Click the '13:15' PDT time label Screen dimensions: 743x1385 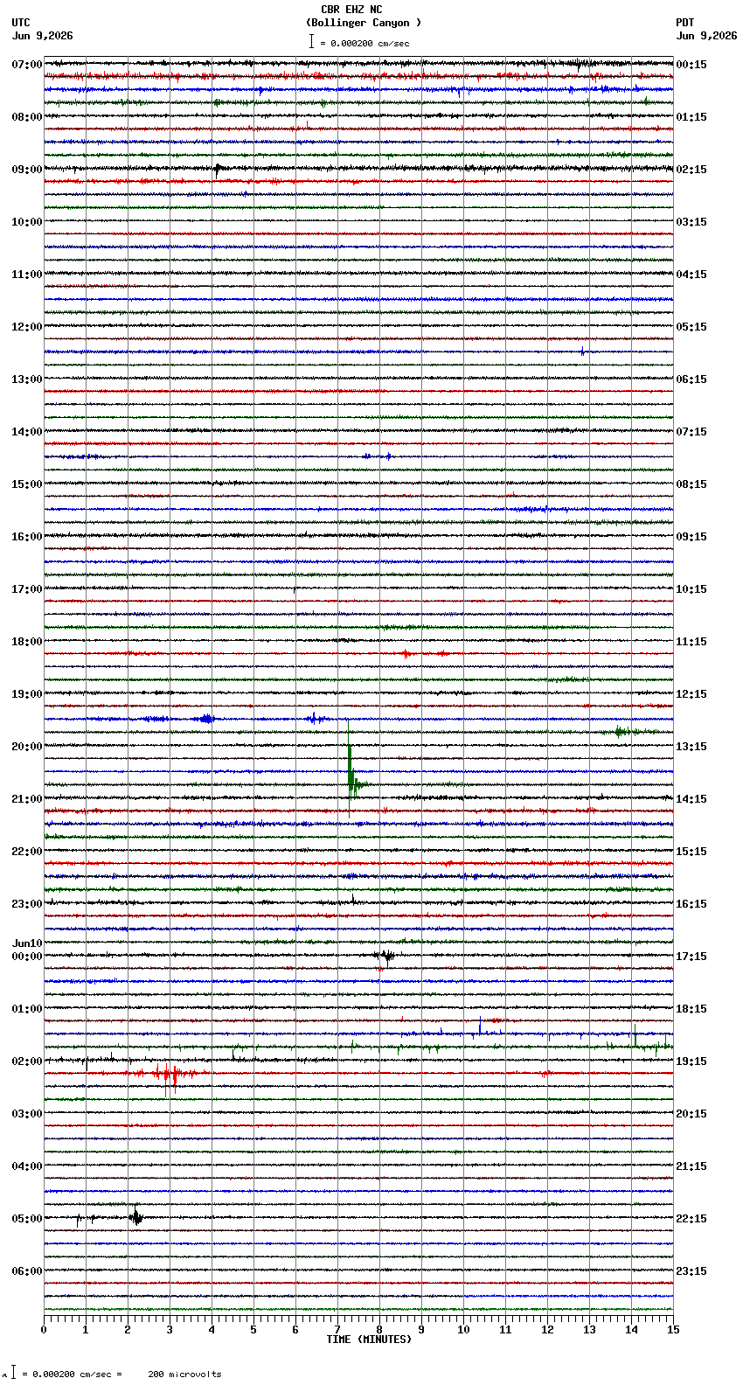[691, 747]
